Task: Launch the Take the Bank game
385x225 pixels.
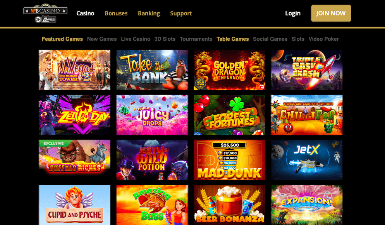Action: click(x=152, y=70)
